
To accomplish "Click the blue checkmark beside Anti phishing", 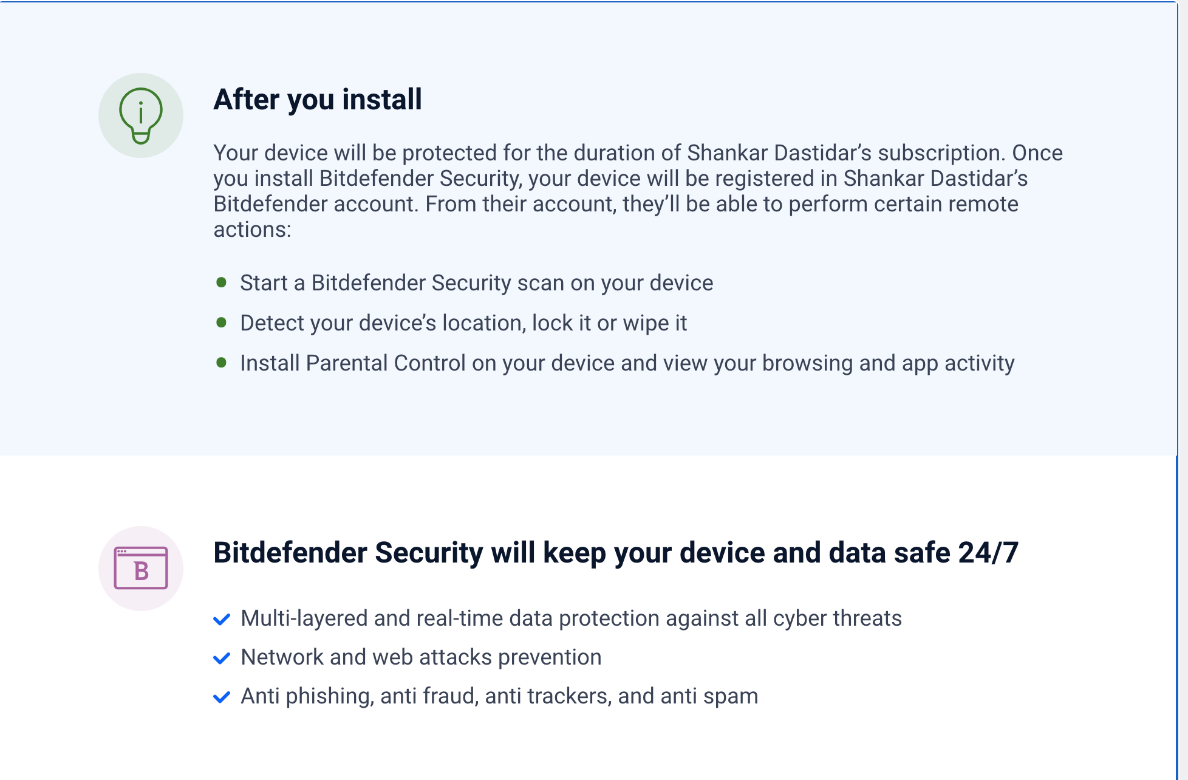I will (x=222, y=697).
